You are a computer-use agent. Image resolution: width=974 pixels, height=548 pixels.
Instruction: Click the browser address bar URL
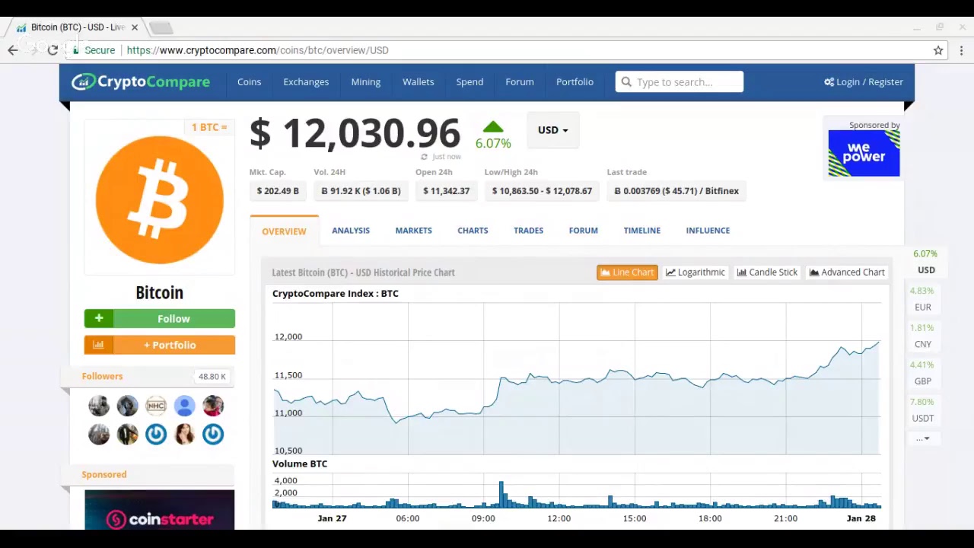tap(257, 50)
